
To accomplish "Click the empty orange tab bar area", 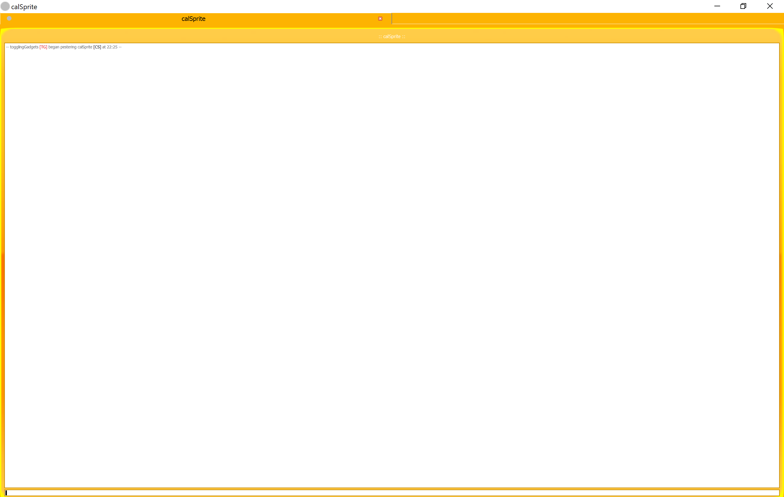I will (x=586, y=19).
